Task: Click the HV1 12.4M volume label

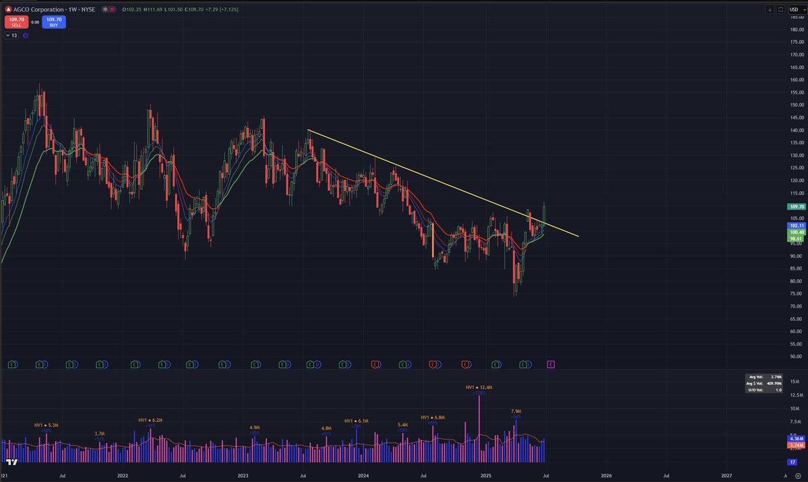Action: 479,387
